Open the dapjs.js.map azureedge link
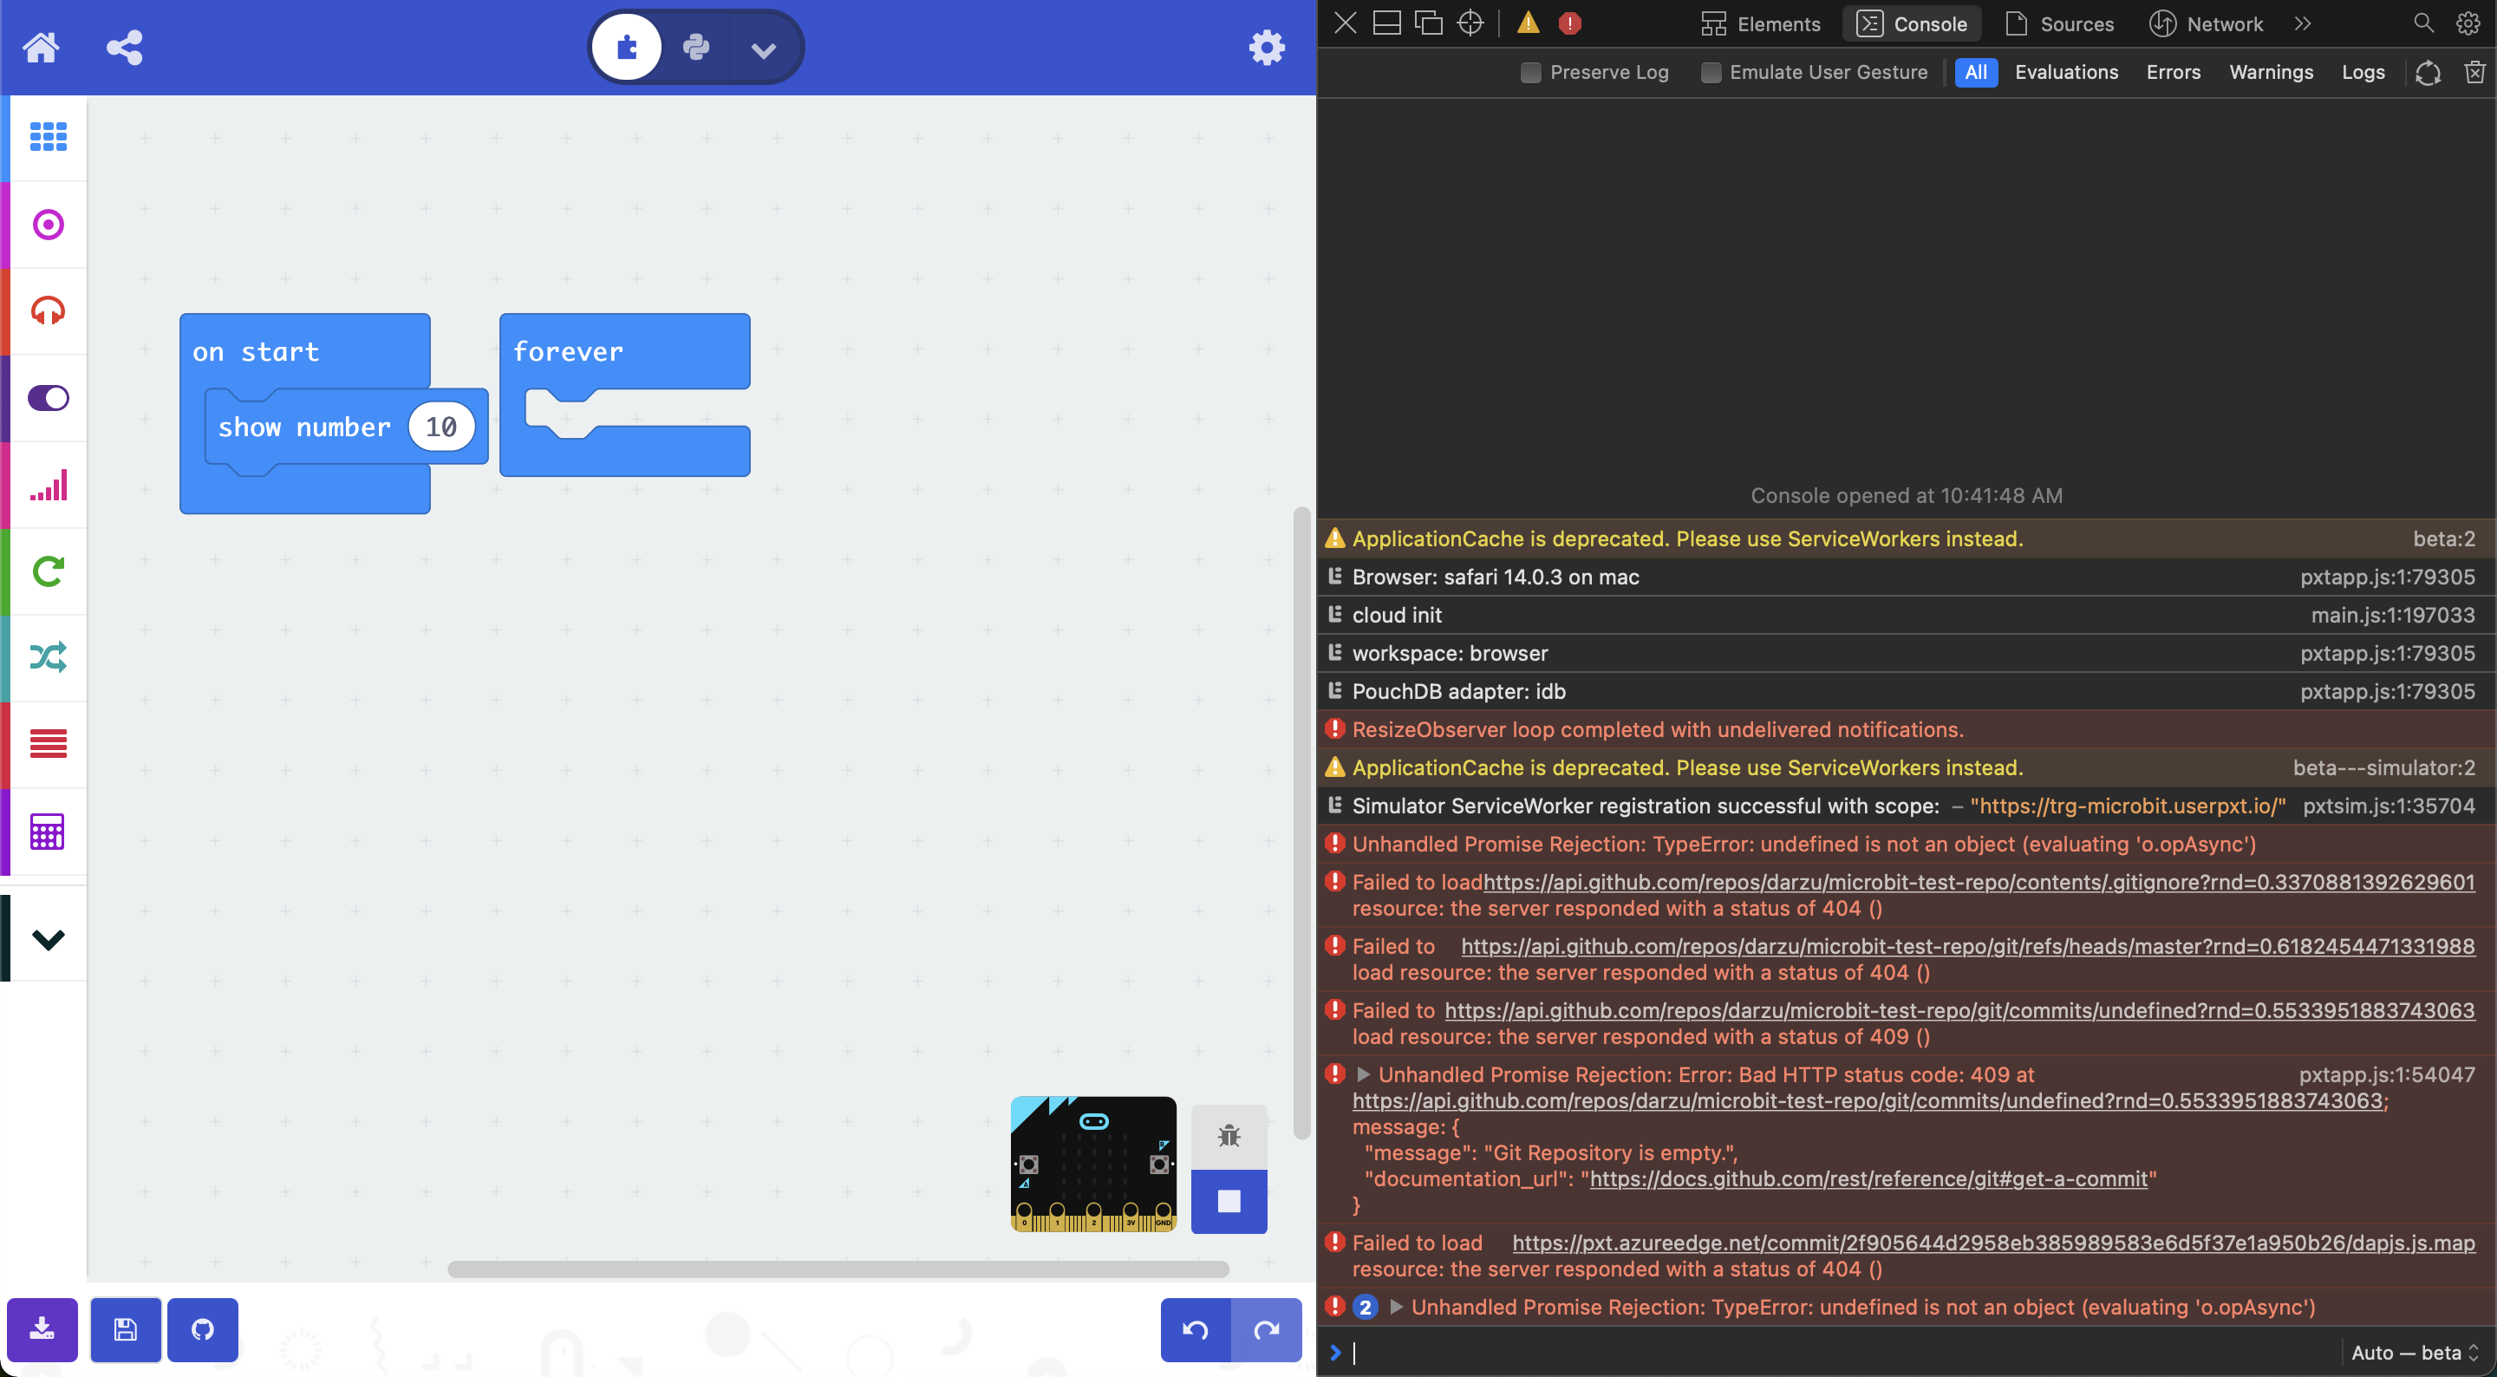 coord(1993,1243)
